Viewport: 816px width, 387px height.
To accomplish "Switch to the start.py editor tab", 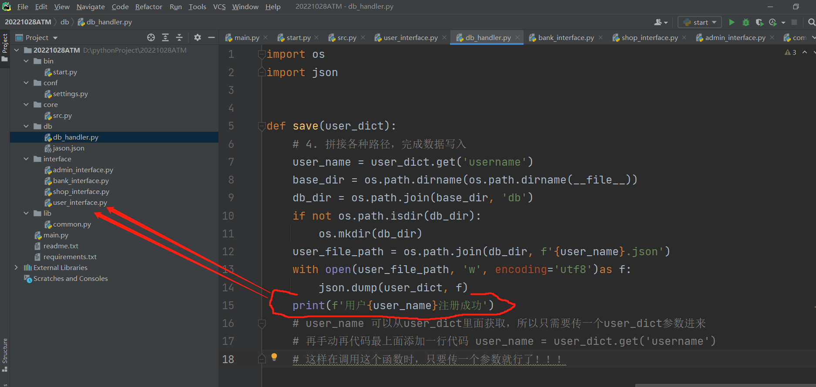I will click(x=299, y=37).
